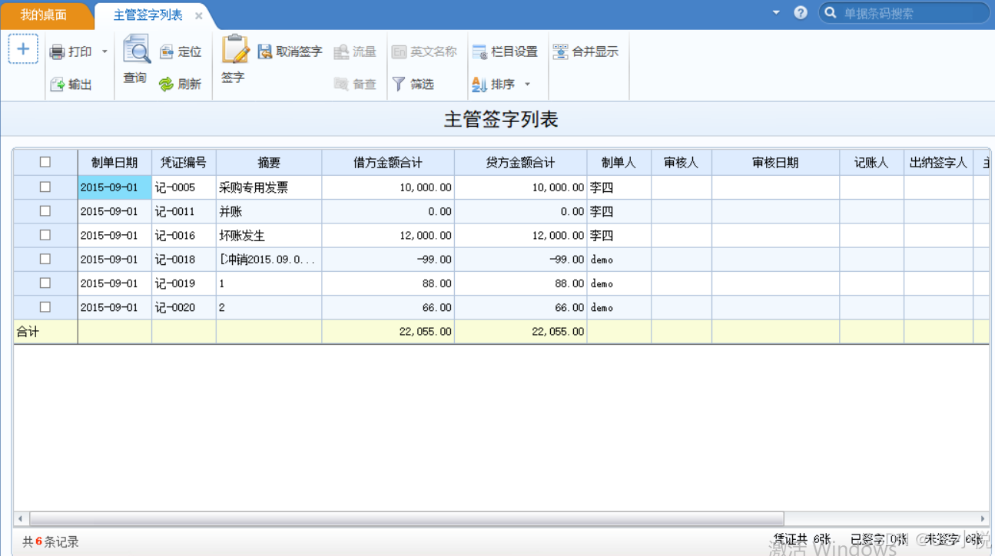Click the 审核人 column header
Screen dimensions: 995x556
click(682, 162)
